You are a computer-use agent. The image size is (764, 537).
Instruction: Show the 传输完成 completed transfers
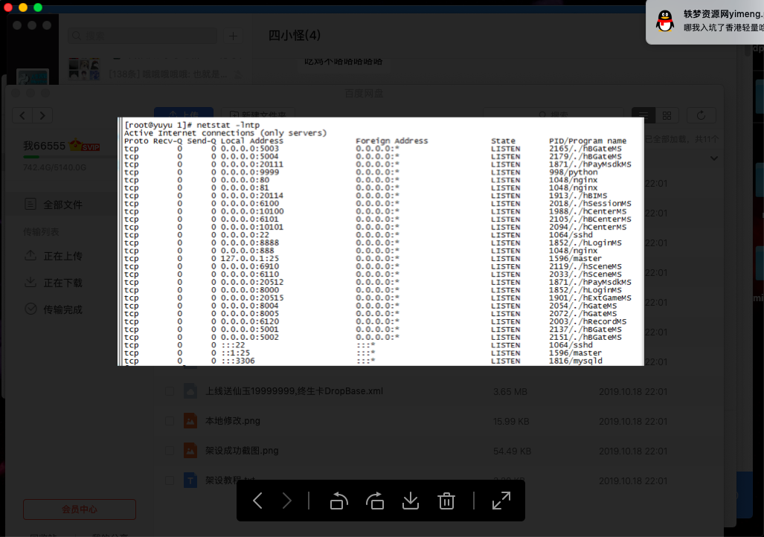coord(62,309)
